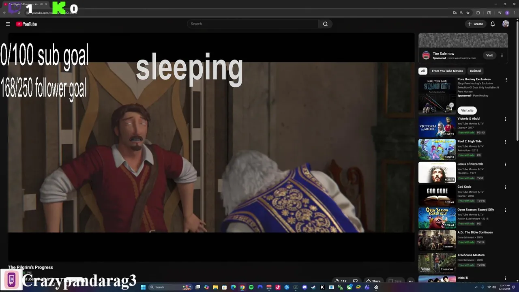Click Visit site on Pure Hockey ad

point(467,110)
